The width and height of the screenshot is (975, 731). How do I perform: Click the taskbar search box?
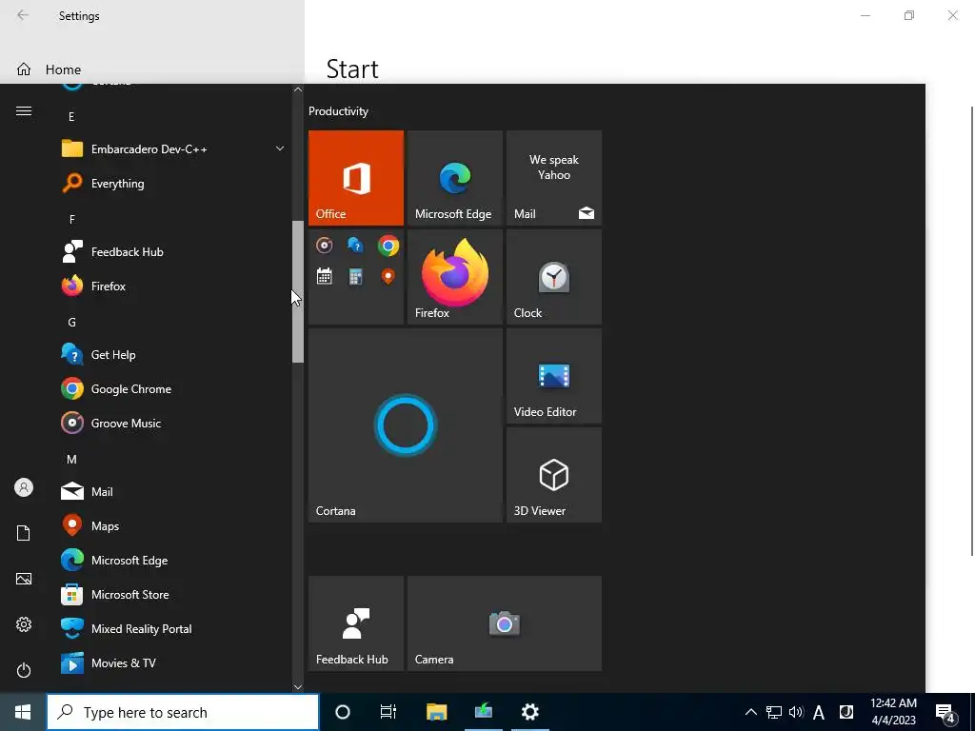(183, 712)
